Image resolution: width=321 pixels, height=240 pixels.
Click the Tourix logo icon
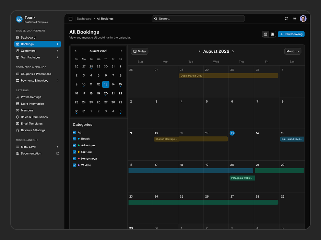[x=19, y=19]
